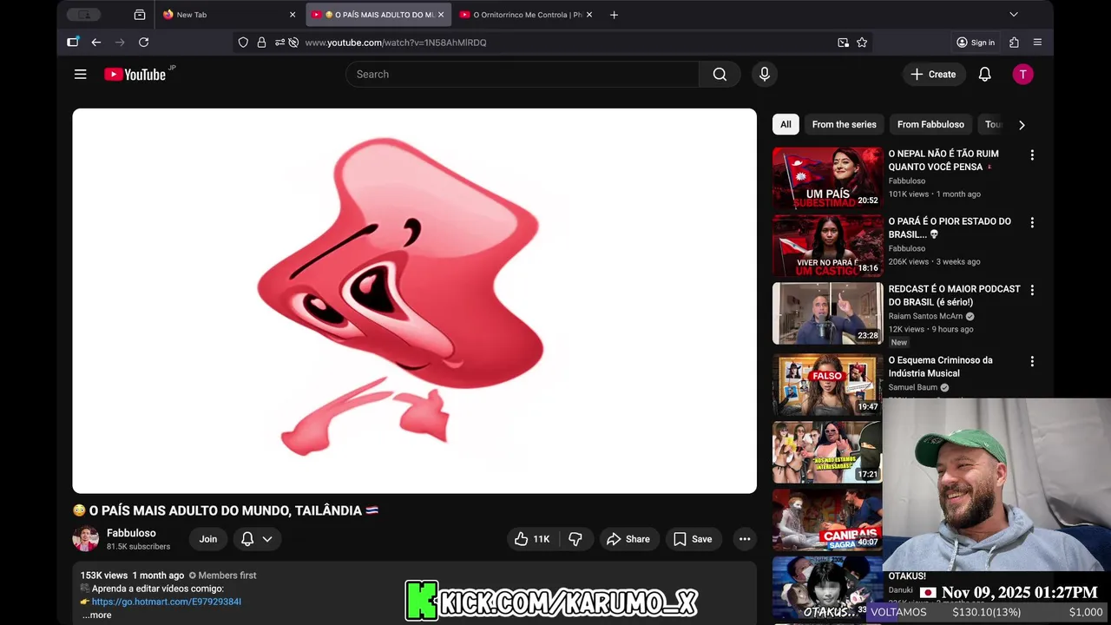Open title O NEPAL NÃO É TÃO RUIM
Viewport: 1111px width, 625px height.
[943, 161]
